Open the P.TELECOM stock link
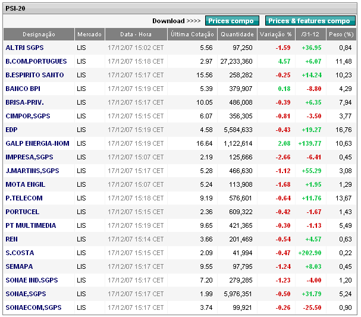The width and height of the screenshot is (361, 317). click(x=24, y=198)
